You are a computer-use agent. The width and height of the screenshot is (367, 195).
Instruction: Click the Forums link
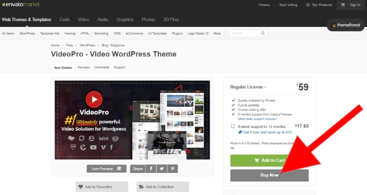264,5
